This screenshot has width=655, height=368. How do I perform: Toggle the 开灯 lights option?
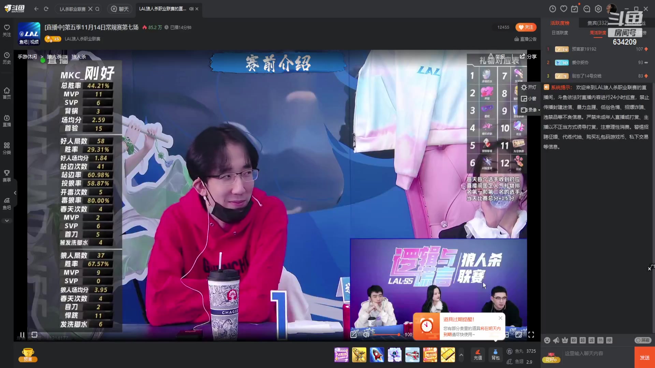(x=529, y=88)
